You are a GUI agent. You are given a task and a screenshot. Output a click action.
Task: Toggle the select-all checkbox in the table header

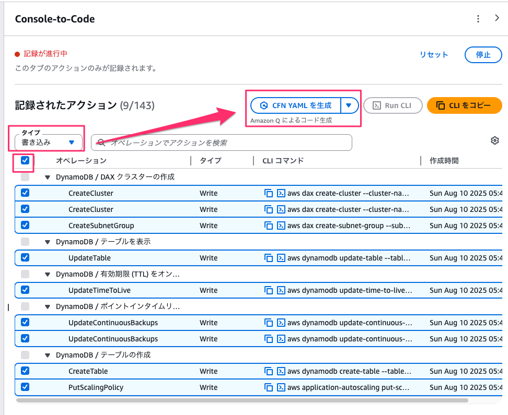25,160
